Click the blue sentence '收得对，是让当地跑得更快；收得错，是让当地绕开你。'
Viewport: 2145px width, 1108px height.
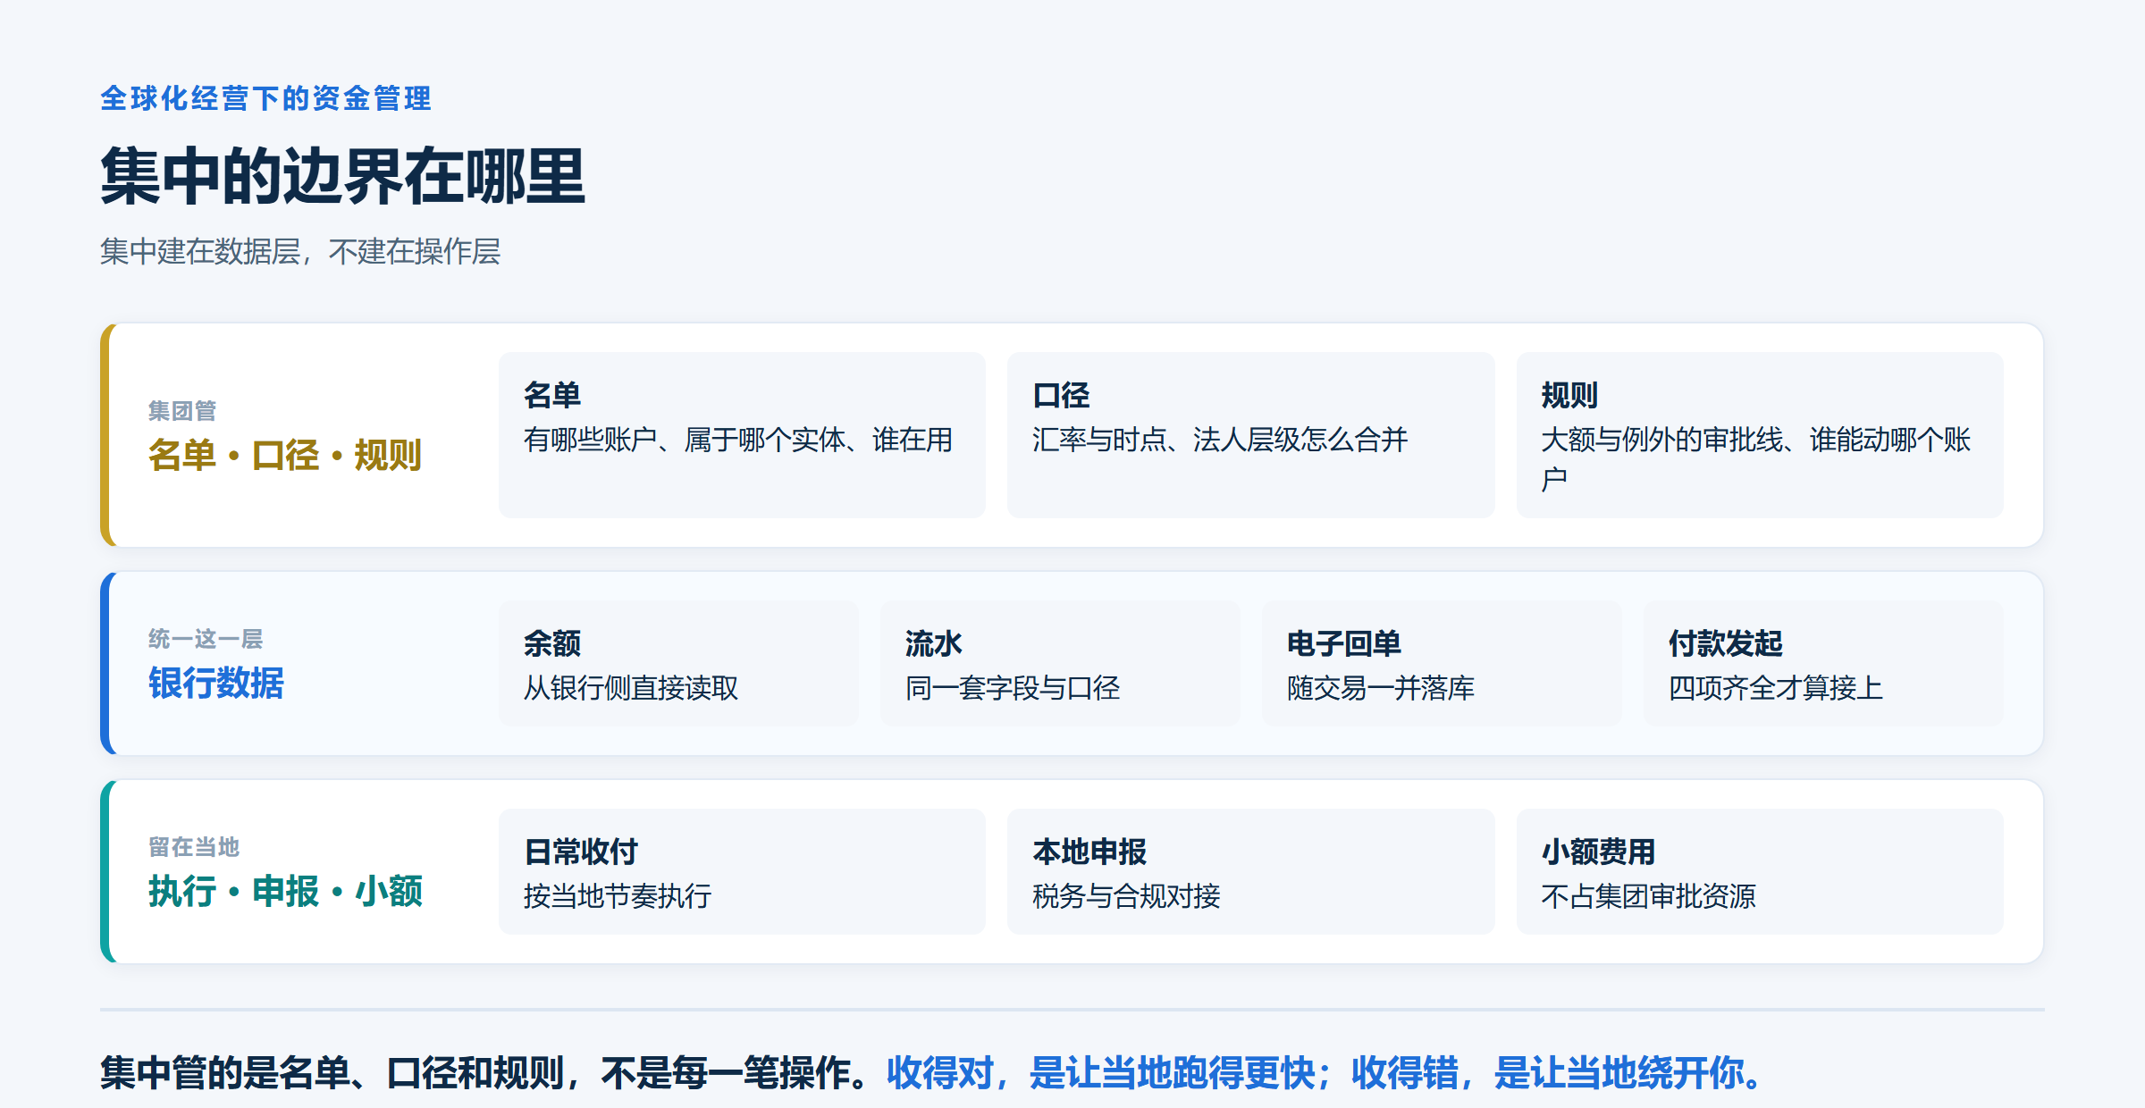point(1325,1072)
